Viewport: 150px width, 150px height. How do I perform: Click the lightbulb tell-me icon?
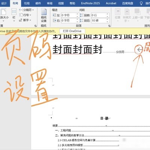coord(141,3)
